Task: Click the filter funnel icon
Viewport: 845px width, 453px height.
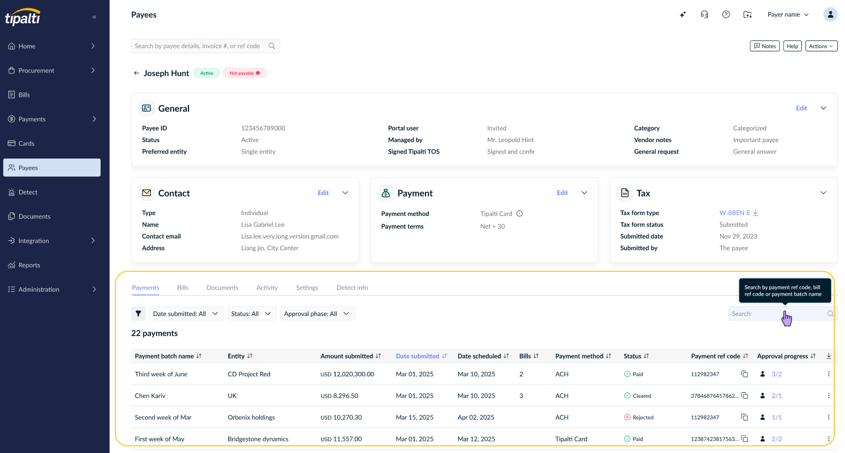Action: pyautogui.click(x=138, y=314)
